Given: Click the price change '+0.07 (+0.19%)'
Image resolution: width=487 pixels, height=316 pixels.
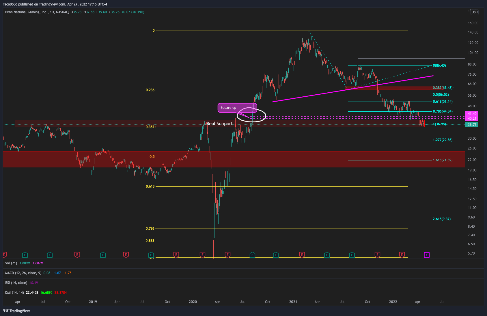Looking at the screenshot, I should click(133, 12).
